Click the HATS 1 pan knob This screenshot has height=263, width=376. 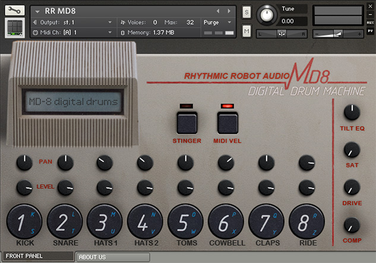pos(105,162)
